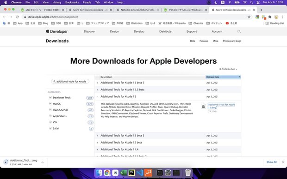
Task: Open a new tab with plus button
Action: (261, 10)
